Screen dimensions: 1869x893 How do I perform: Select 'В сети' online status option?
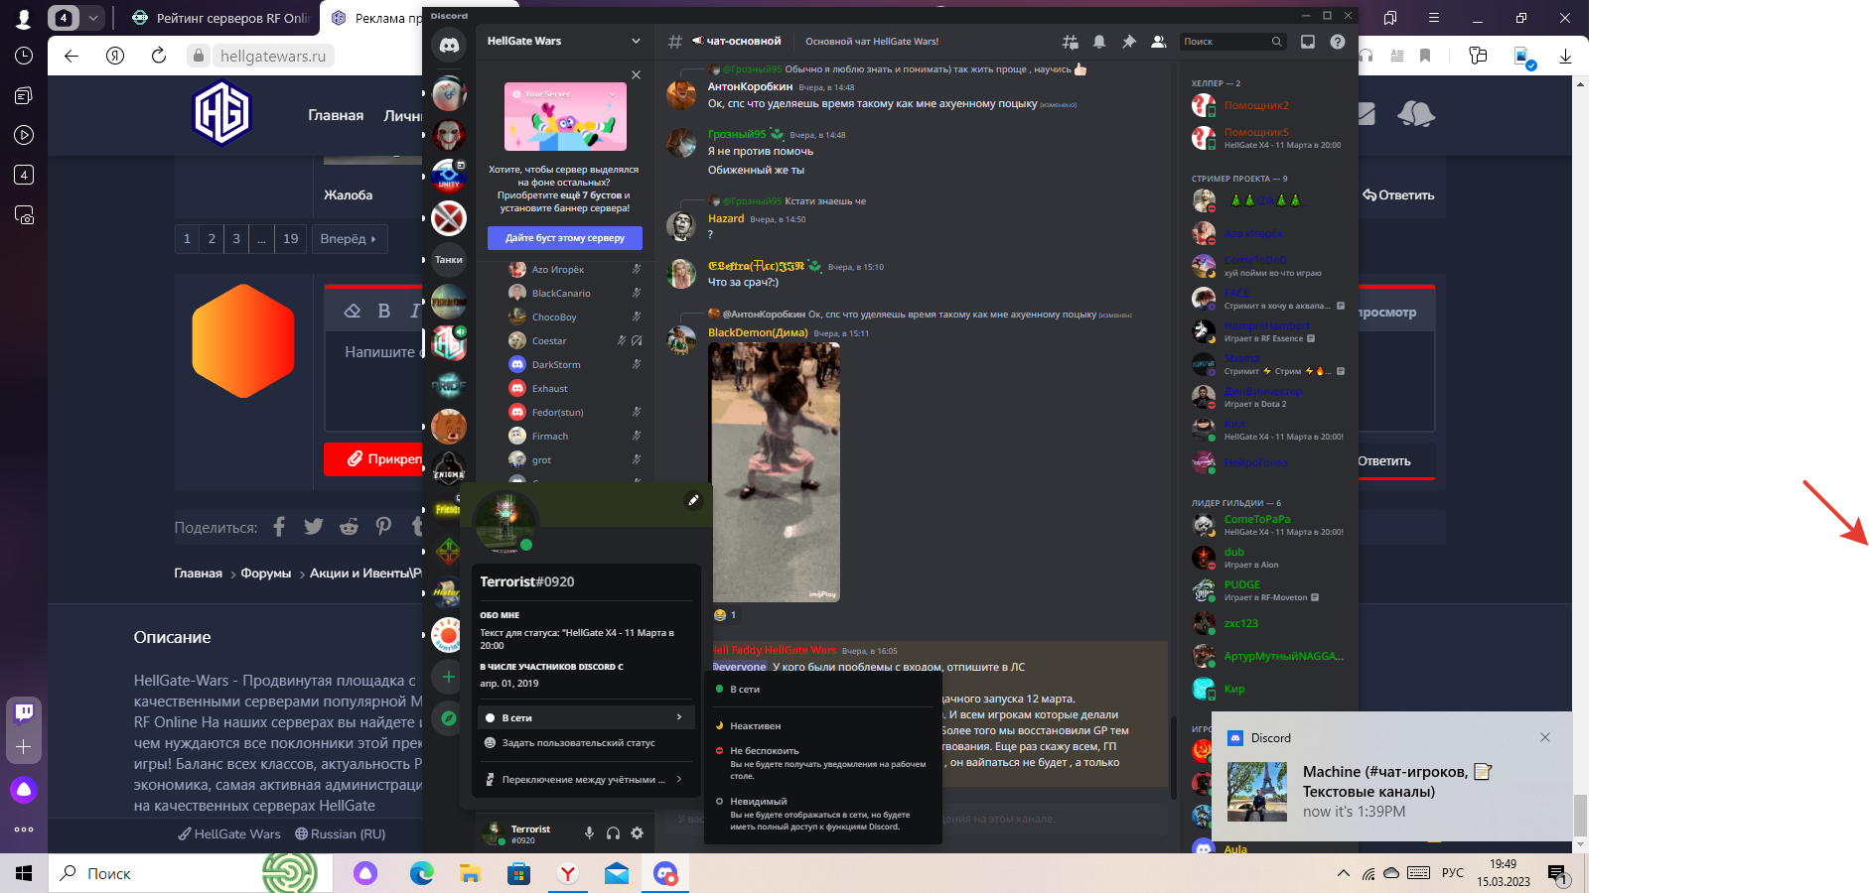coord(822,689)
